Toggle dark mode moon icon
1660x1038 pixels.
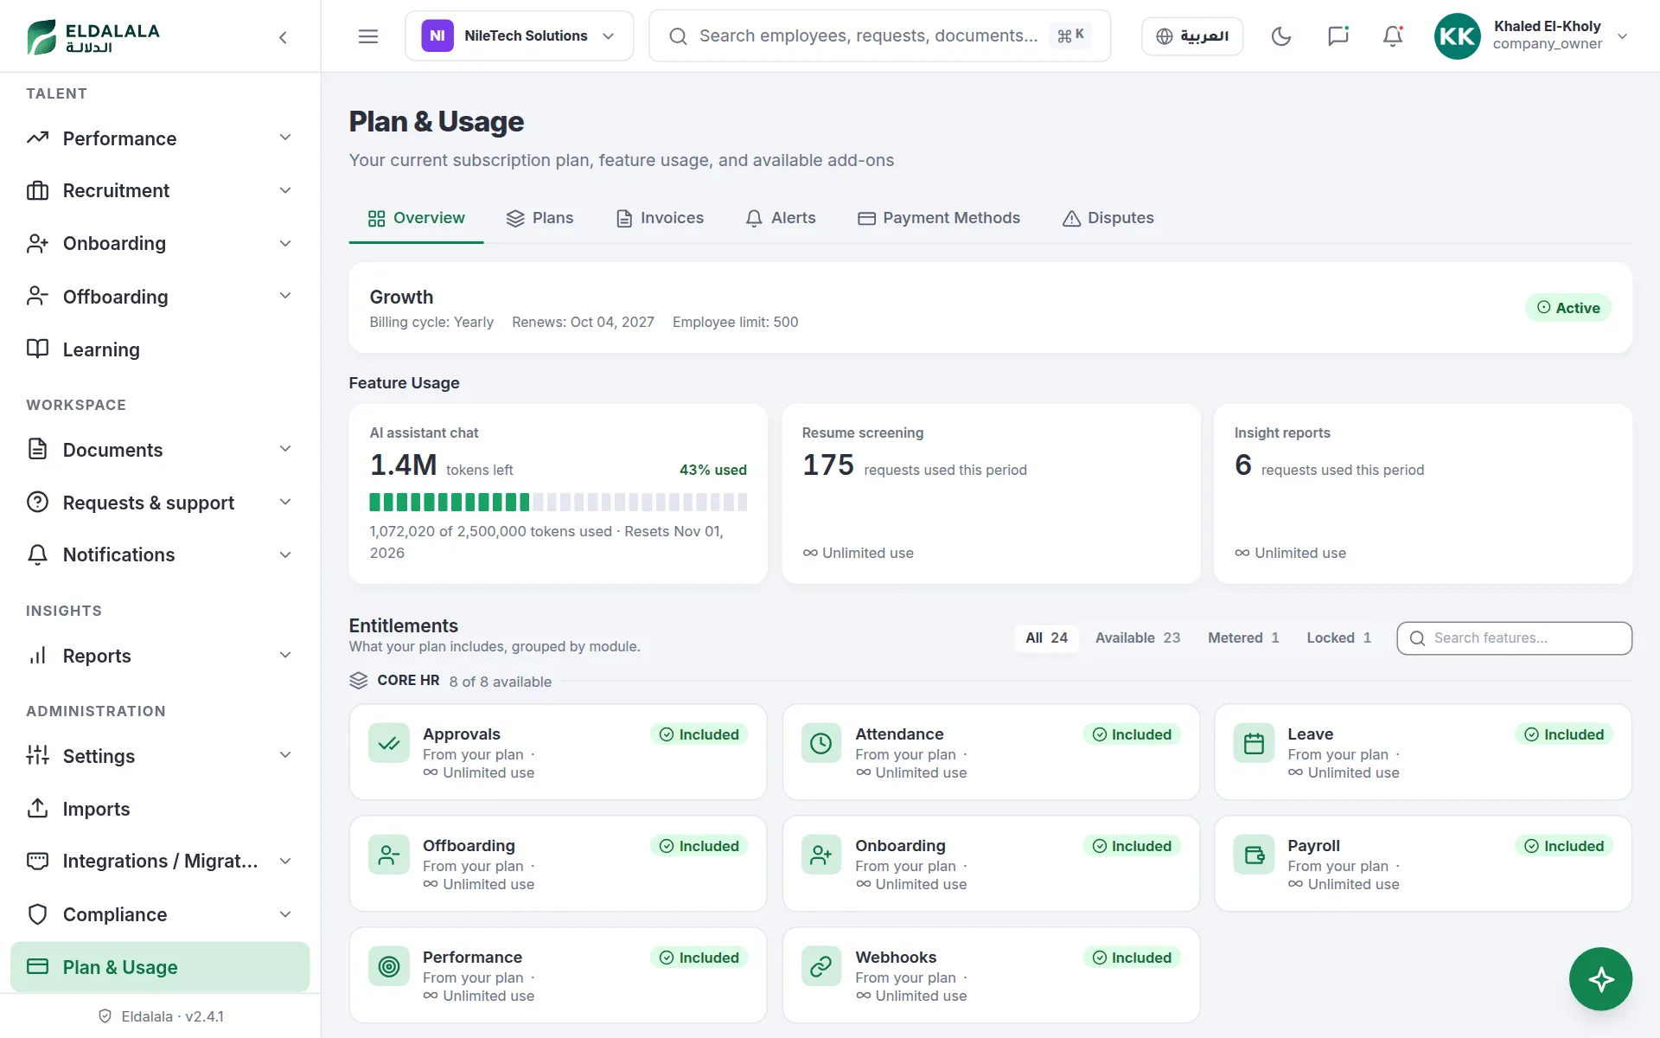(1281, 36)
